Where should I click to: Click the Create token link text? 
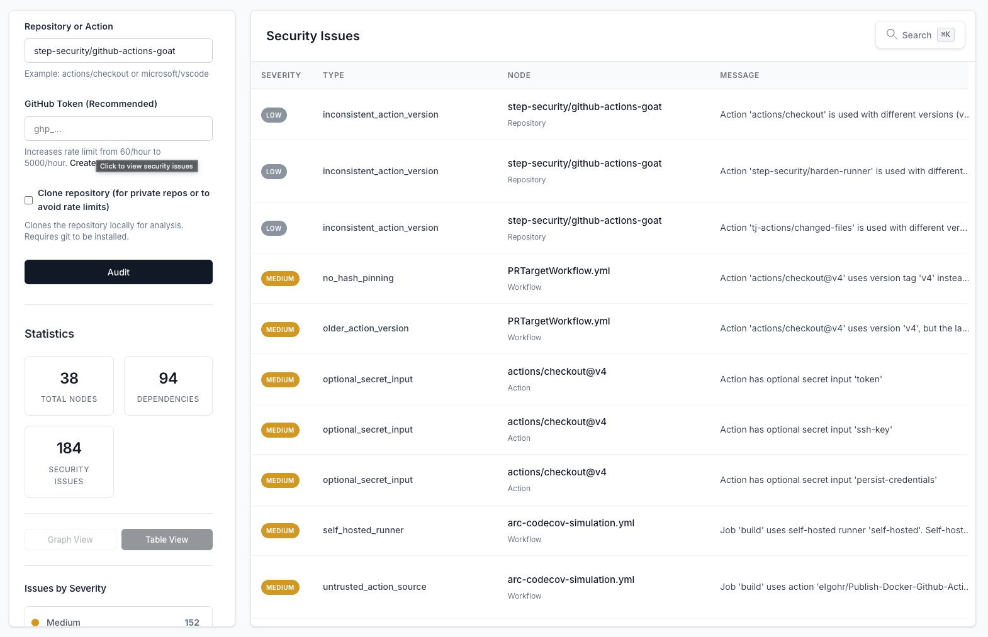tap(82, 163)
